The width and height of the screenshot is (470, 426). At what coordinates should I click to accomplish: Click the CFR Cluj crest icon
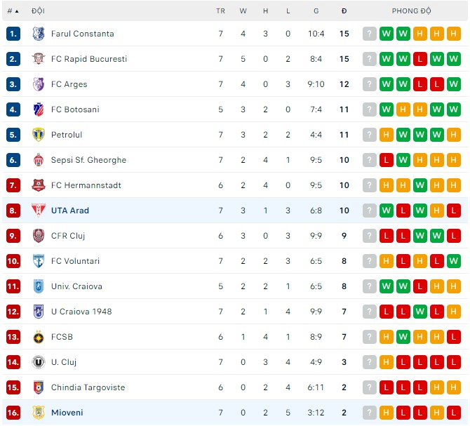[38, 236]
